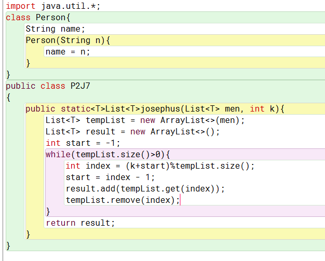
Task: Click the josephus method signature line
Action: (x=155, y=109)
